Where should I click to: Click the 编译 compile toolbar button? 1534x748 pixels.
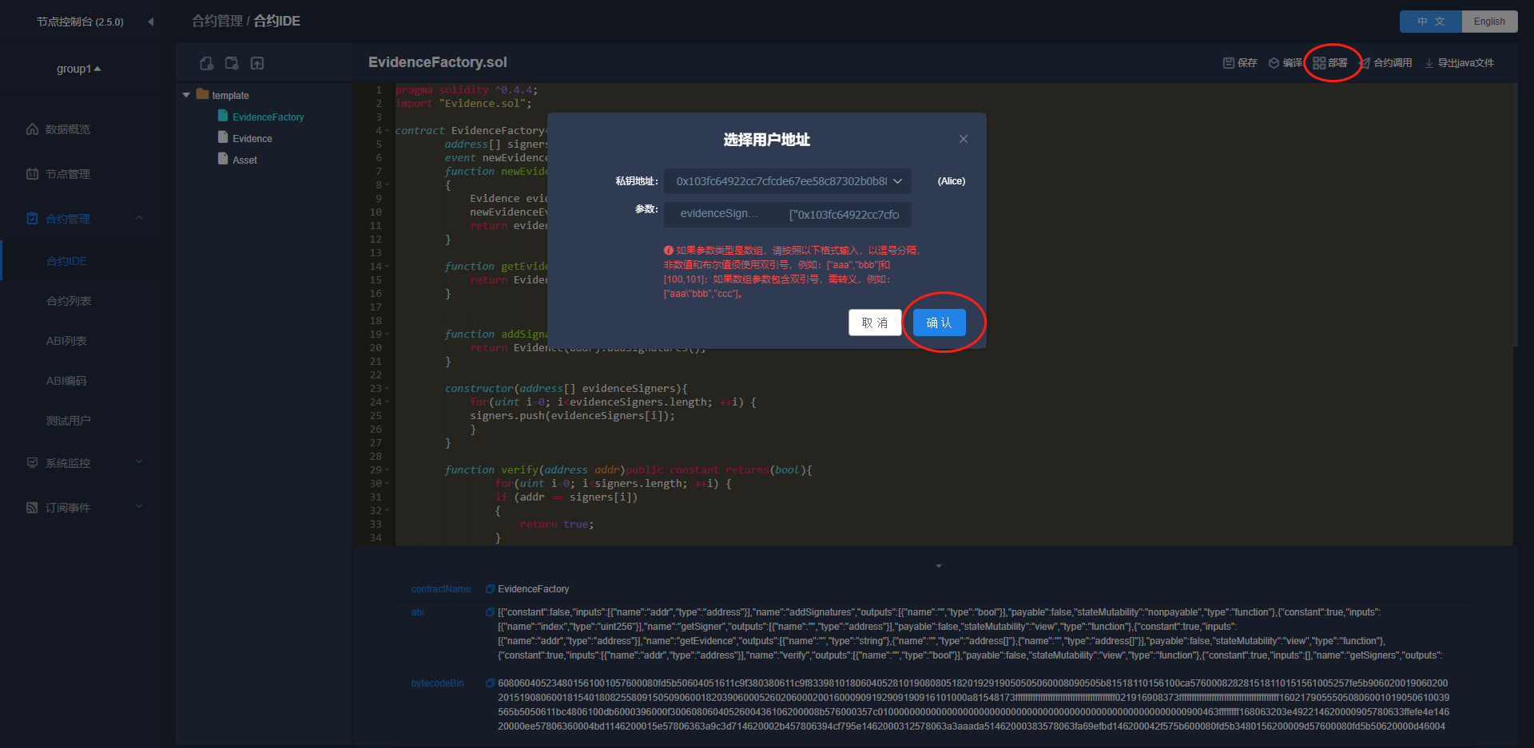(1285, 63)
